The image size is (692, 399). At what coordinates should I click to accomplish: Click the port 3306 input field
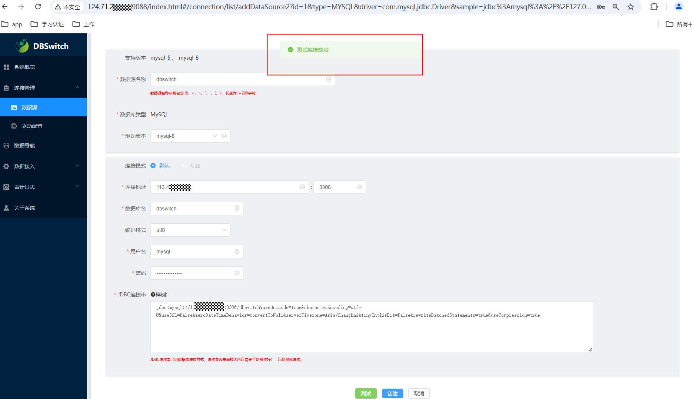[340, 187]
